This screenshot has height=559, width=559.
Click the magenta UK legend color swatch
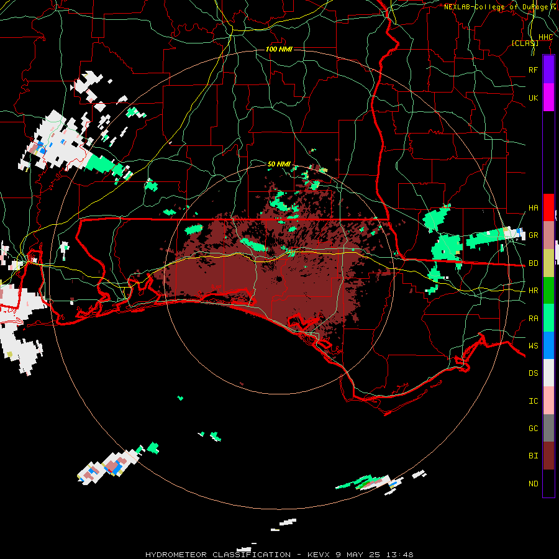pyautogui.click(x=548, y=98)
